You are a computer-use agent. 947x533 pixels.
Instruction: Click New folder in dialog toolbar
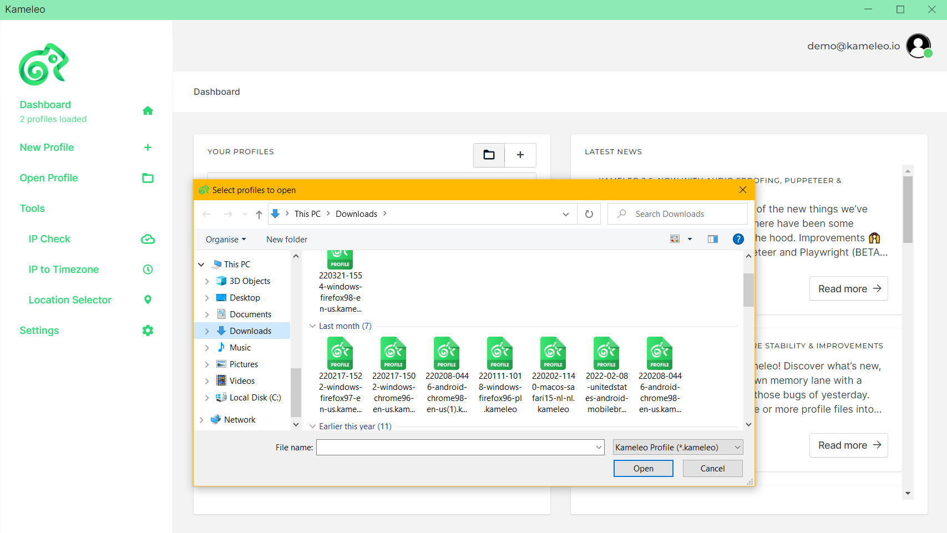287,240
